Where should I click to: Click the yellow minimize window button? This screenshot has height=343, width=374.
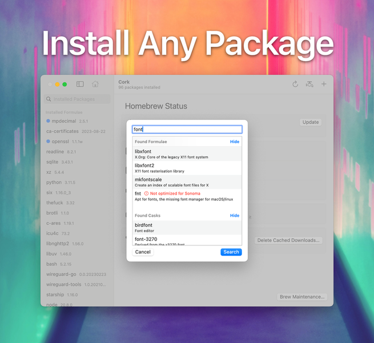[57, 84]
